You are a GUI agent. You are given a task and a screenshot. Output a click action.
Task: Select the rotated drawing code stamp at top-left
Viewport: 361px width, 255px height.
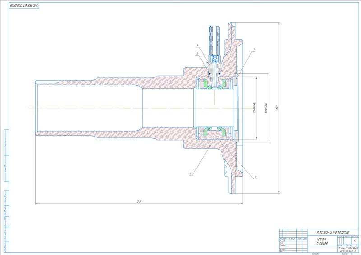point(24,6)
